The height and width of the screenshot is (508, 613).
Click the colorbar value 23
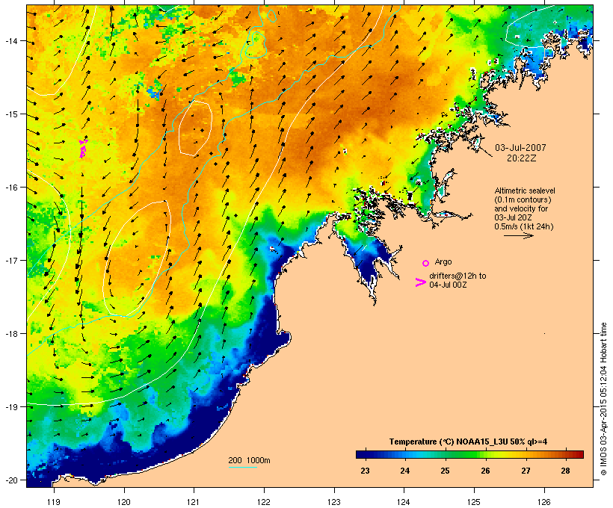365,471
